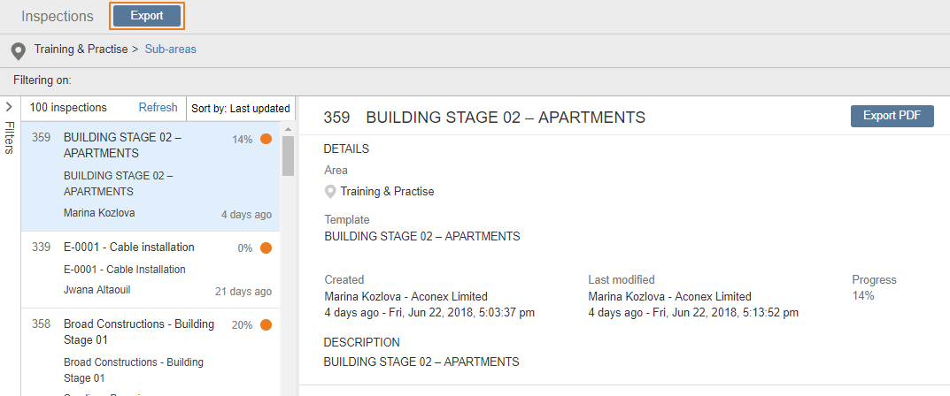Click the 14% progress value on inspection 359
The height and width of the screenshot is (396, 950).
(x=242, y=140)
